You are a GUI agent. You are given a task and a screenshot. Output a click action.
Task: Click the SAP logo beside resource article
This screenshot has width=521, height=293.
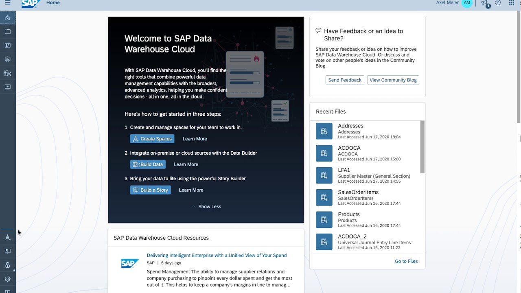click(130, 263)
